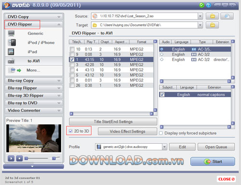
Task: Edit the selected profile
Action: (x=182, y=147)
